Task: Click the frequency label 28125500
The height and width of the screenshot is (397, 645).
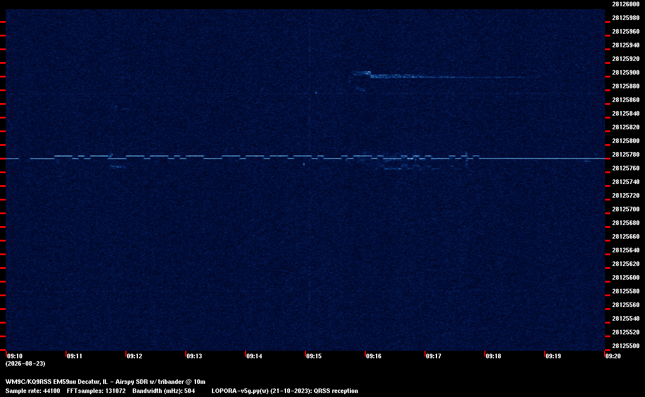Action: (626, 346)
